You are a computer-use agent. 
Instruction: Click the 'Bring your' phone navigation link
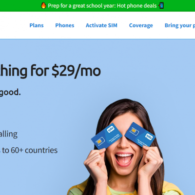click(180, 25)
